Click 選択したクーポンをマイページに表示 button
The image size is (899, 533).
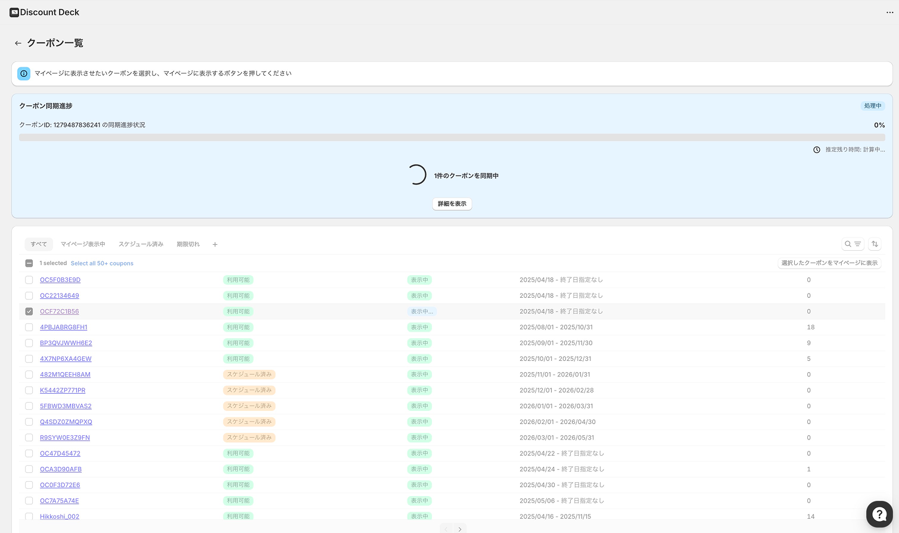pyautogui.click(x=829, y=263)
